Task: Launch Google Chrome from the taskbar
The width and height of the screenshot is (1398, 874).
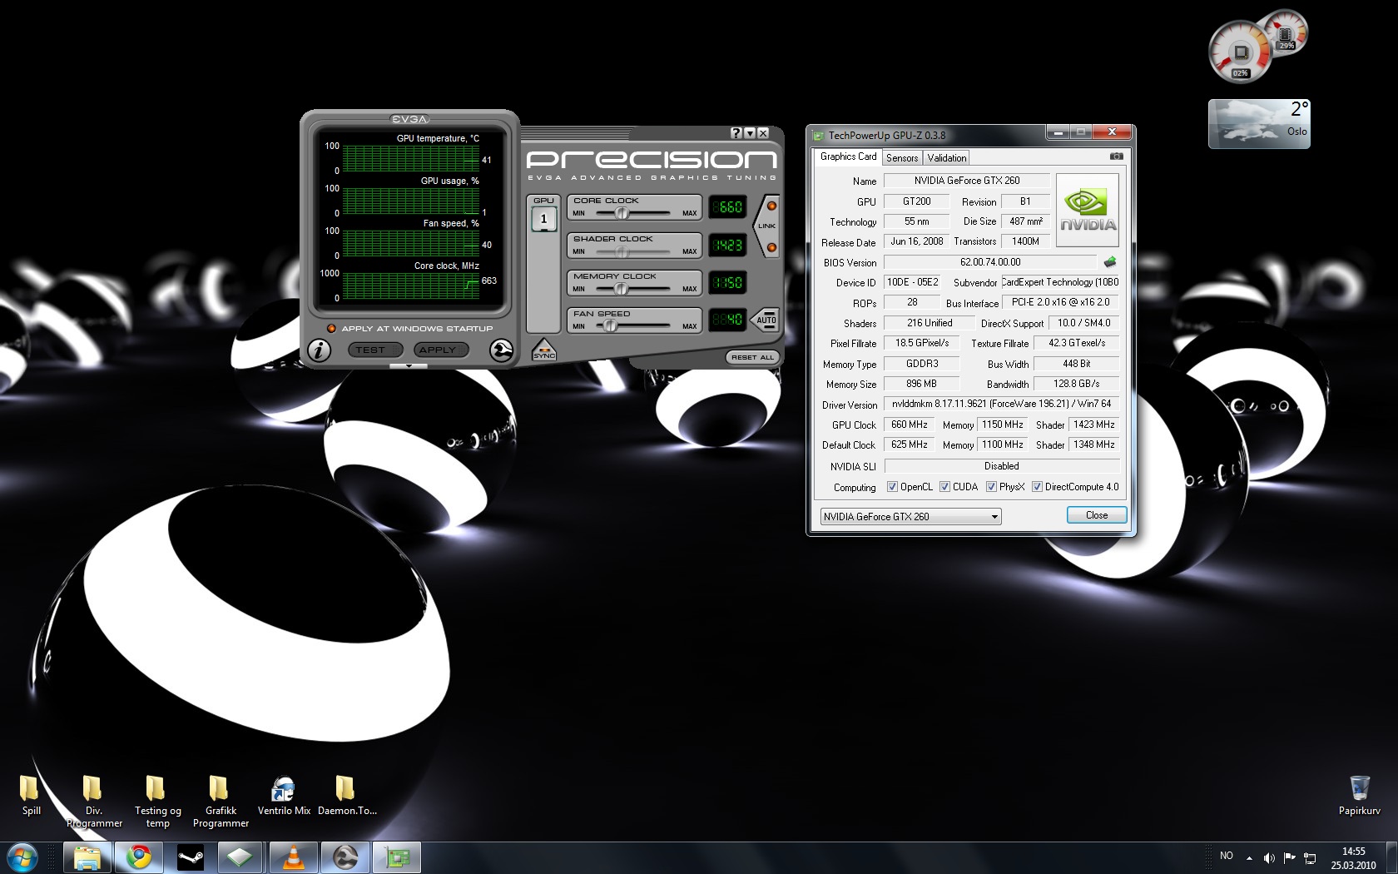Action: point(139,857)
